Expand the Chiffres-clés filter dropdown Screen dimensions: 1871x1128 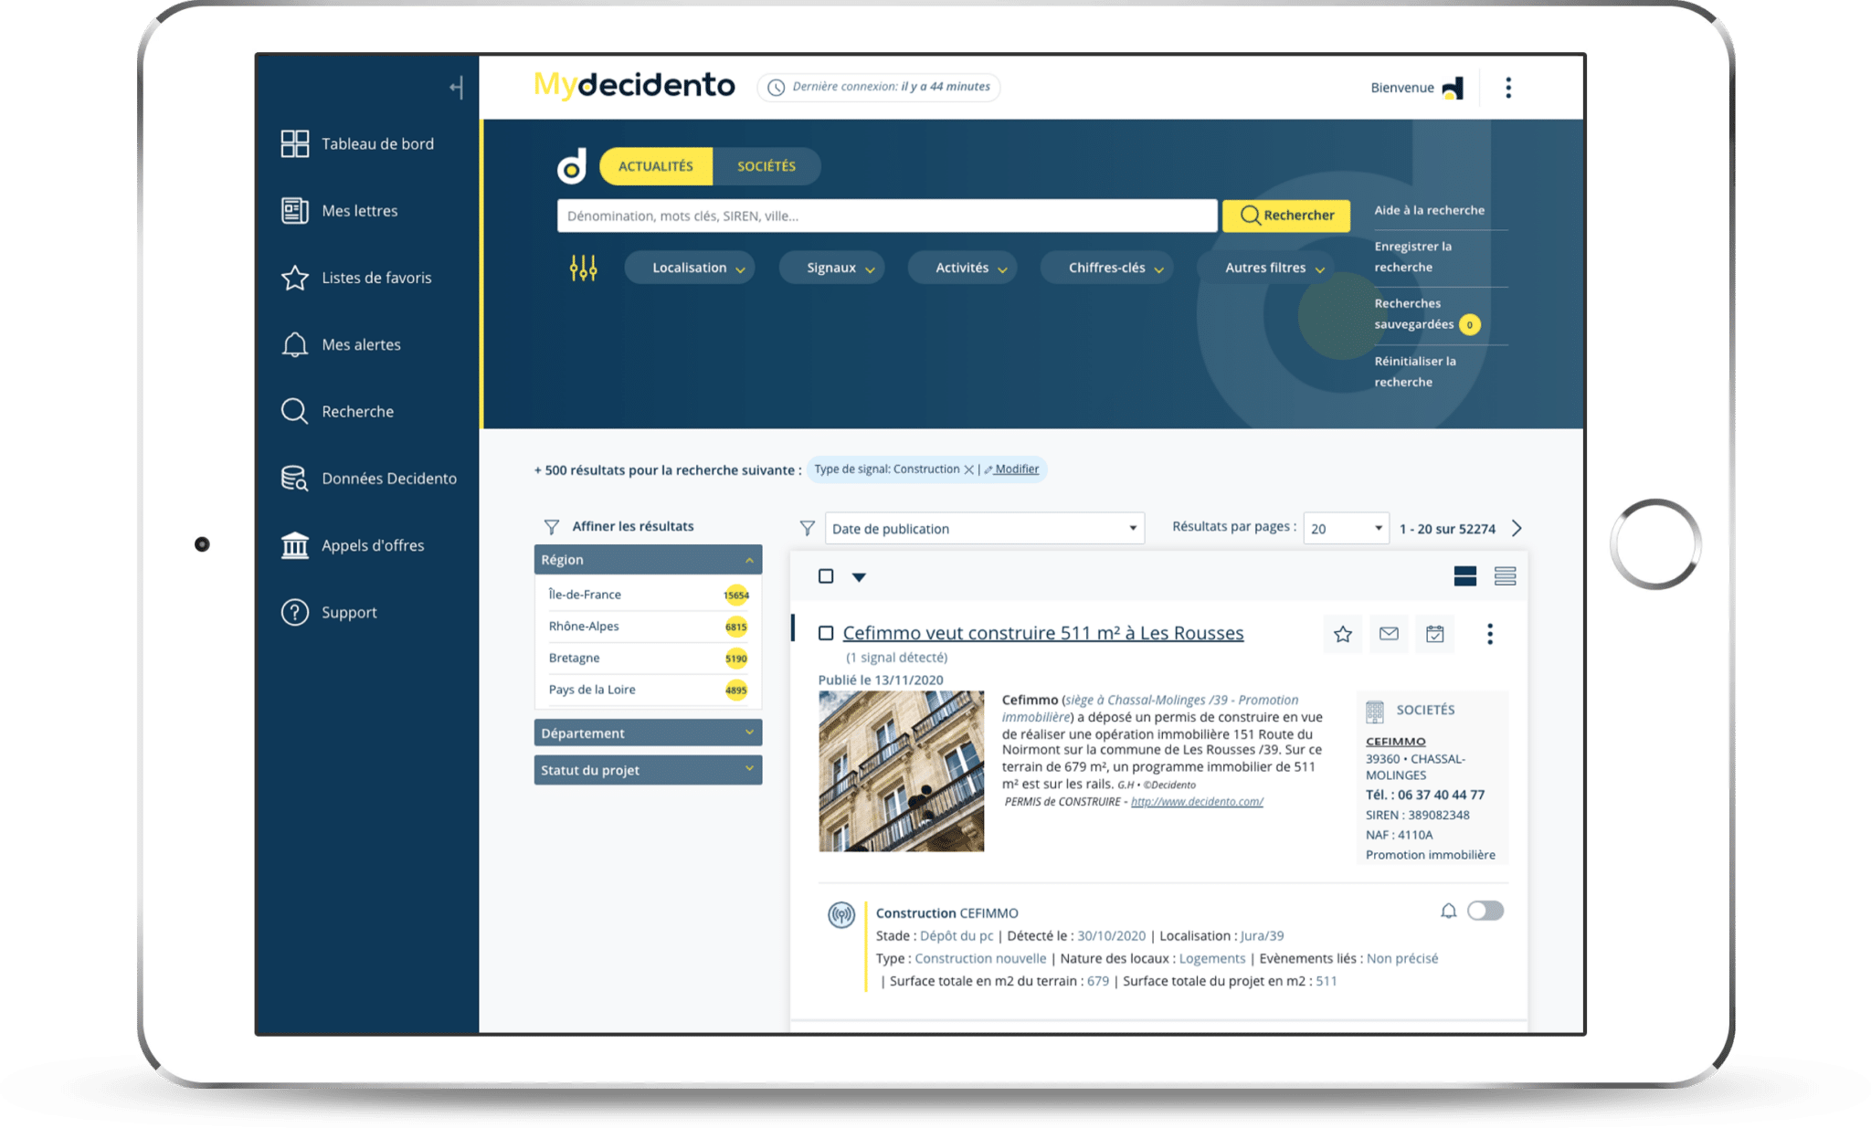(x=1107, y=268)
